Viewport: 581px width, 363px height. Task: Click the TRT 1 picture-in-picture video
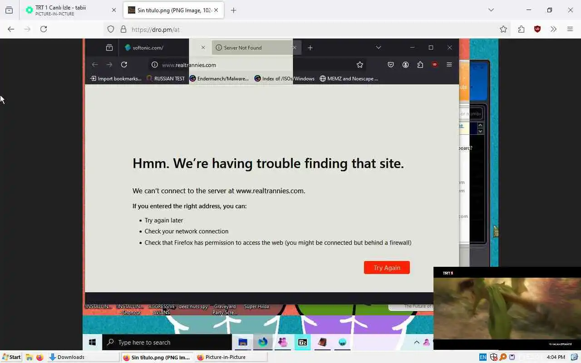[507, 308]
